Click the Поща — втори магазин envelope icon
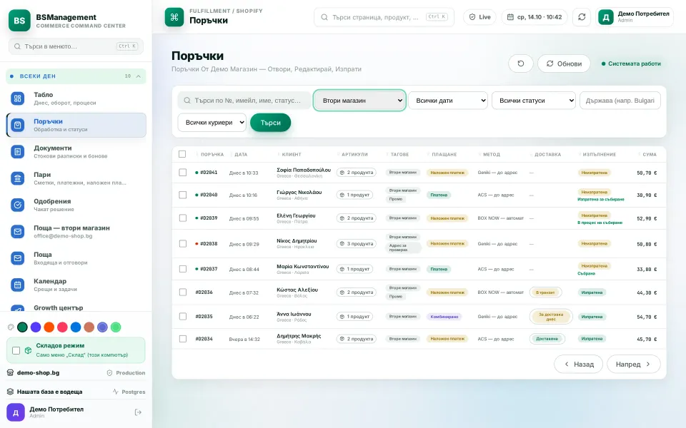The height and width of the screenshot is (428, 686). [x=17, y=231]
